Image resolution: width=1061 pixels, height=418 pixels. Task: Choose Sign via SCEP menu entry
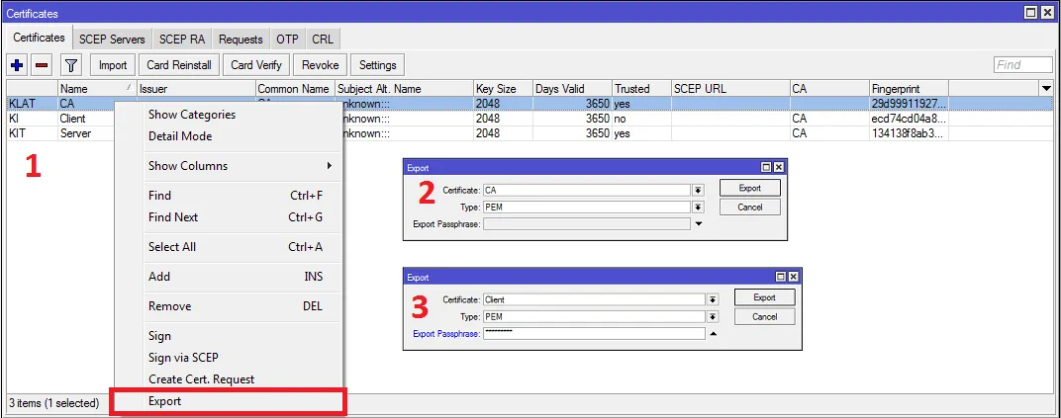pos(230,358)
